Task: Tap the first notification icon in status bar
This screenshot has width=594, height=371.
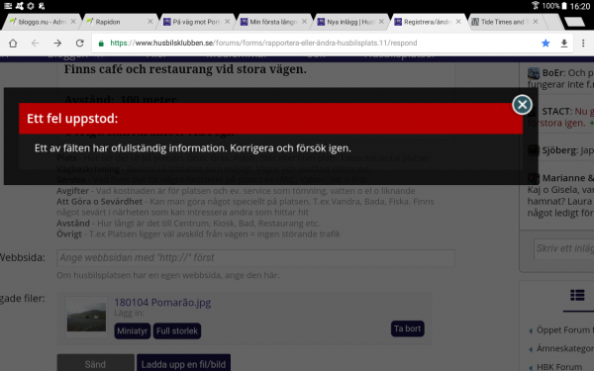Action: pyautogui.click(x=7, y=6)
